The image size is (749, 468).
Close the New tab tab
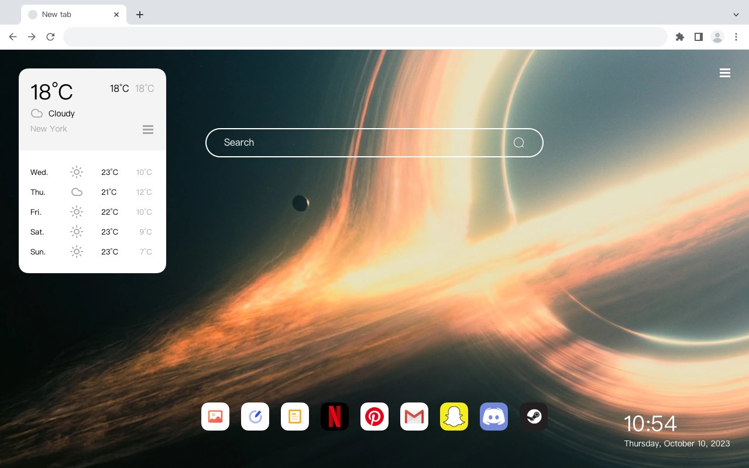point(116,15)
